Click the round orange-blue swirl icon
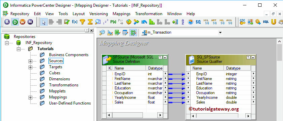 pyautogui.click(x=191, y=22)
